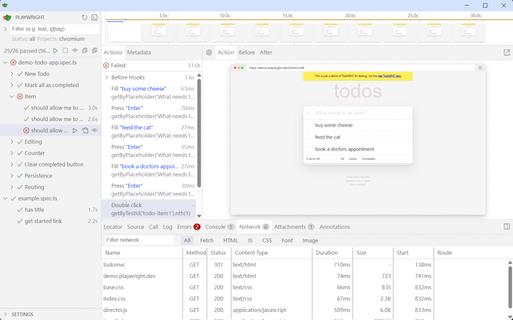Image resolution: width=513 pixels, height=320 pixels.
Task: Click hamburger menu in snapshot browser
Action: [480, 68]
